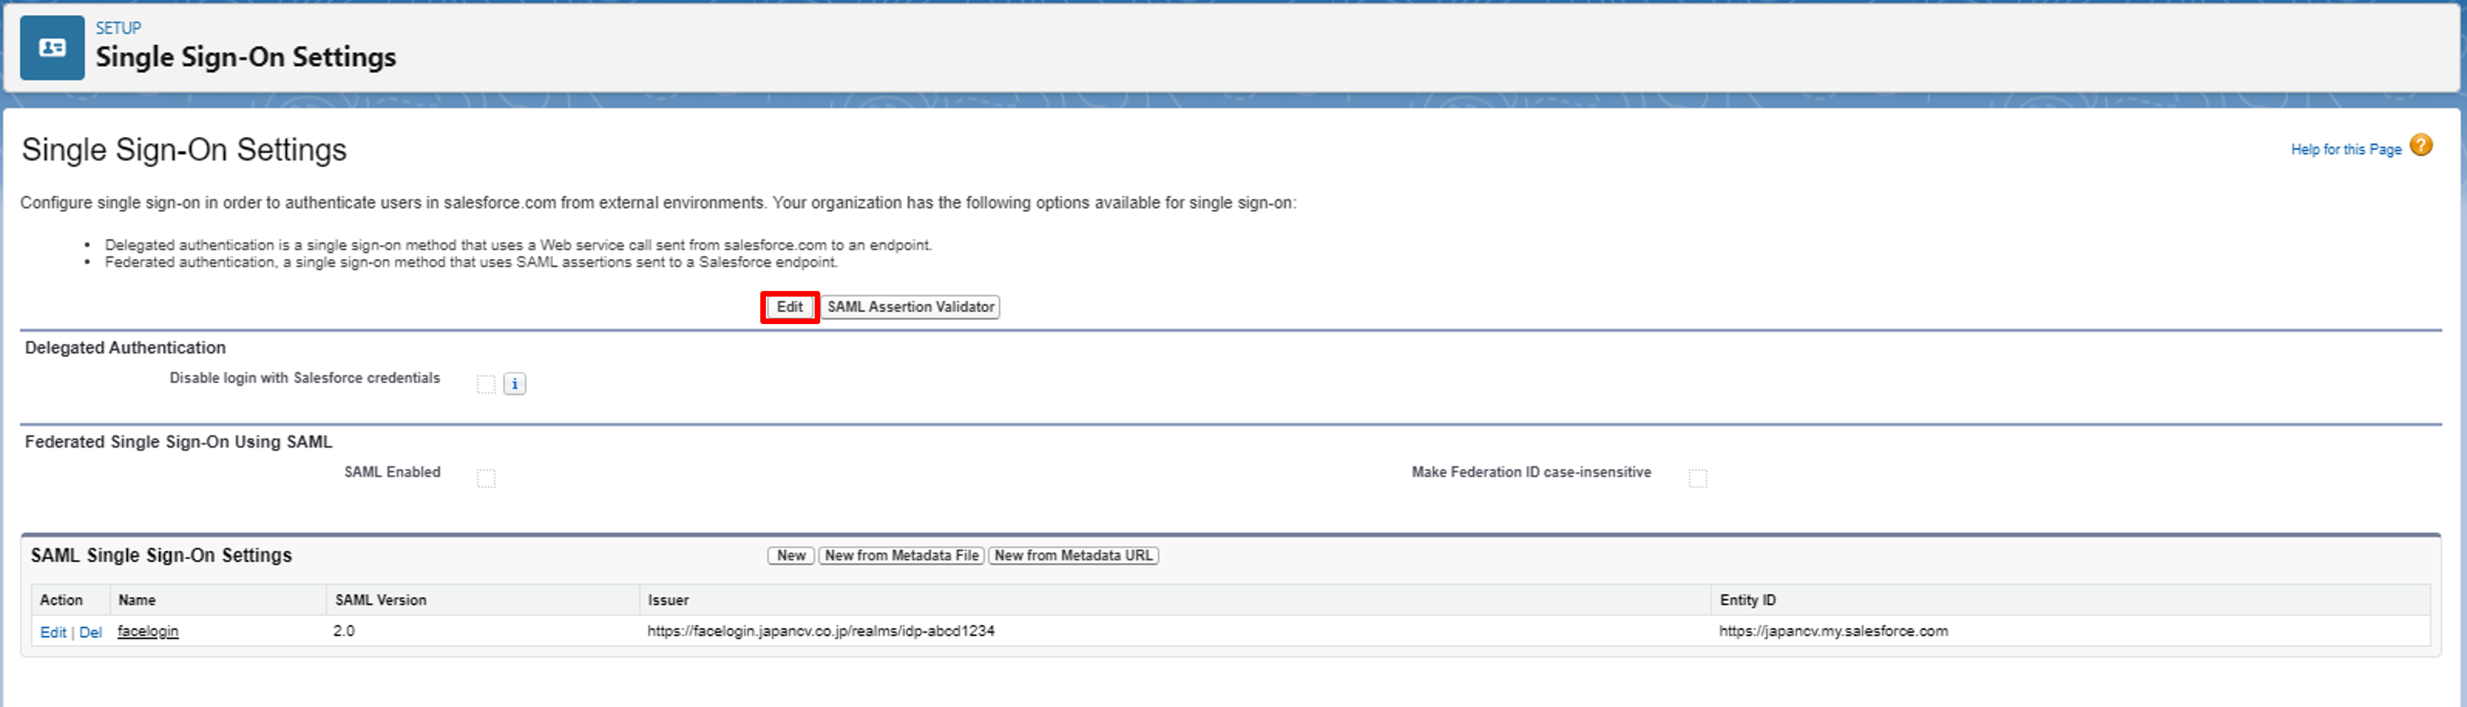
Task: Click the SAML Enabled label
Action: point(392,472)
